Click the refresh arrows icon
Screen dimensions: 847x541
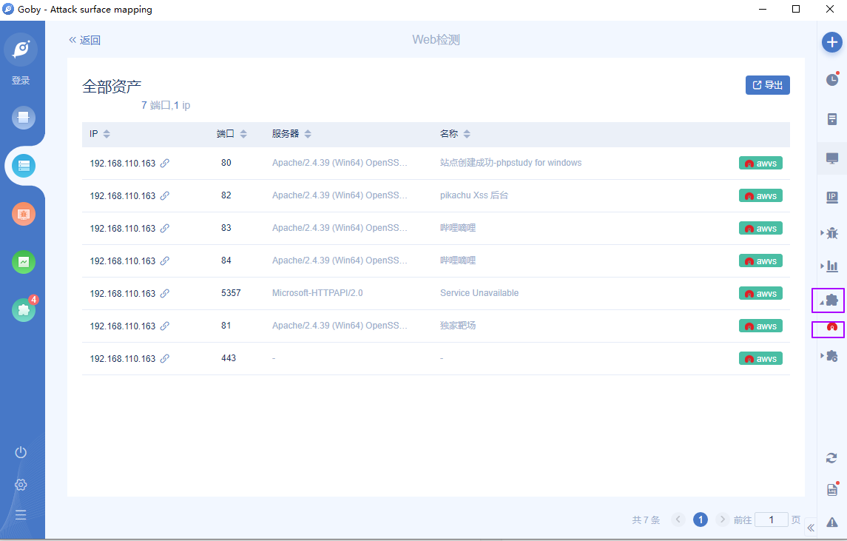click(831, 458)
